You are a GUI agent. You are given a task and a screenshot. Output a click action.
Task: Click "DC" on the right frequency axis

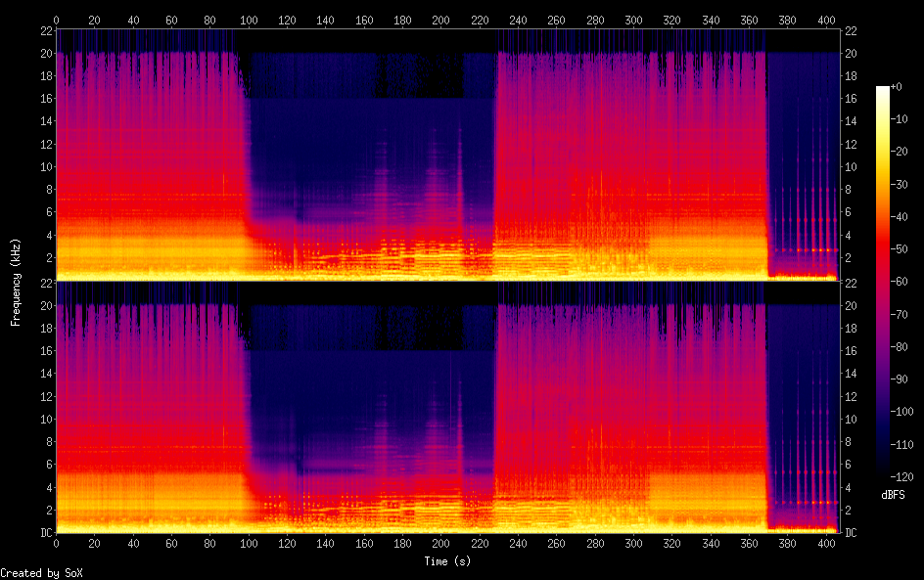[x=851, y=533]
